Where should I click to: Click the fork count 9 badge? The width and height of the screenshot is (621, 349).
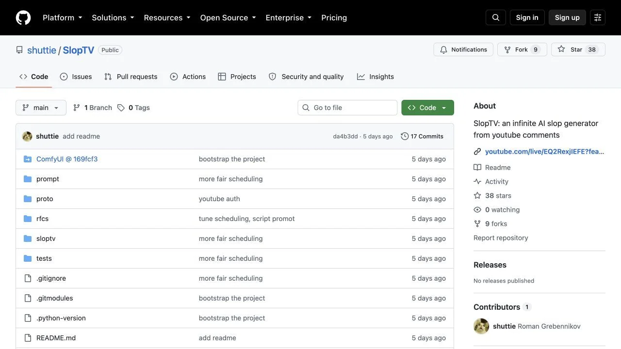point(536,49)
